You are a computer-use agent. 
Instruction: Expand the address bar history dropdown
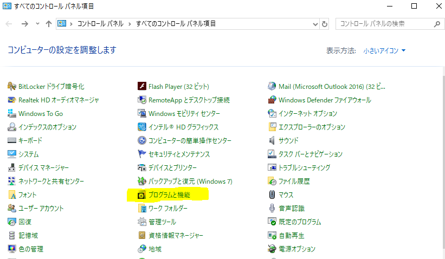[315, 24]
